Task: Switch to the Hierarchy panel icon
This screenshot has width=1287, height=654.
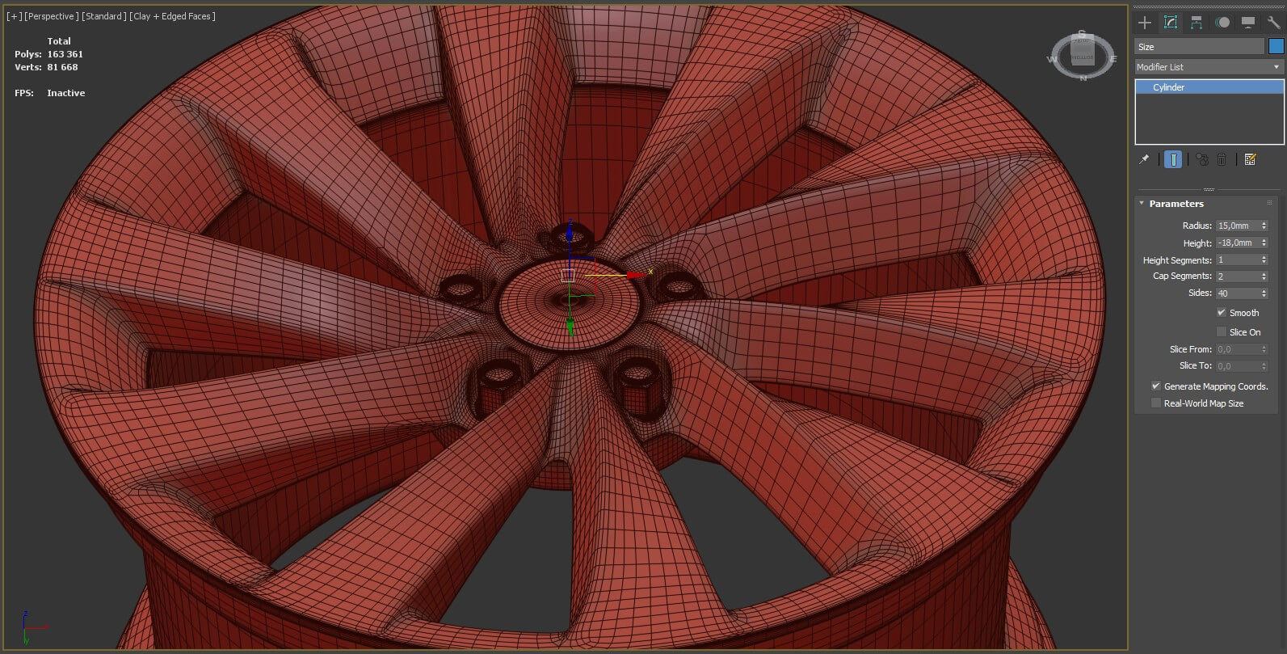Action: tap(1197, 23)
